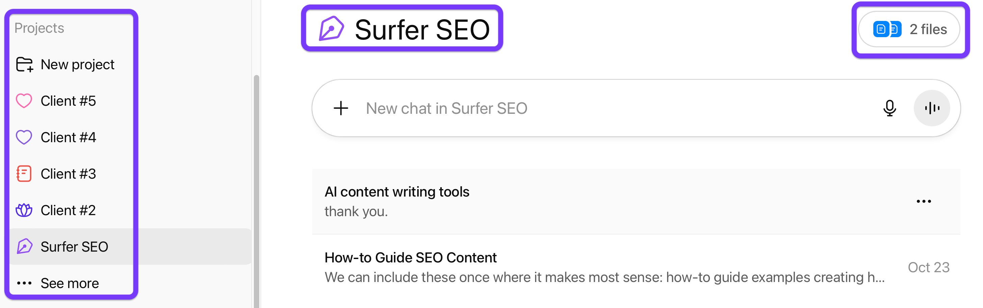Open the AI content writing tools chat
The height and width of the screenshot is (308, 983).
pos(397,192)
